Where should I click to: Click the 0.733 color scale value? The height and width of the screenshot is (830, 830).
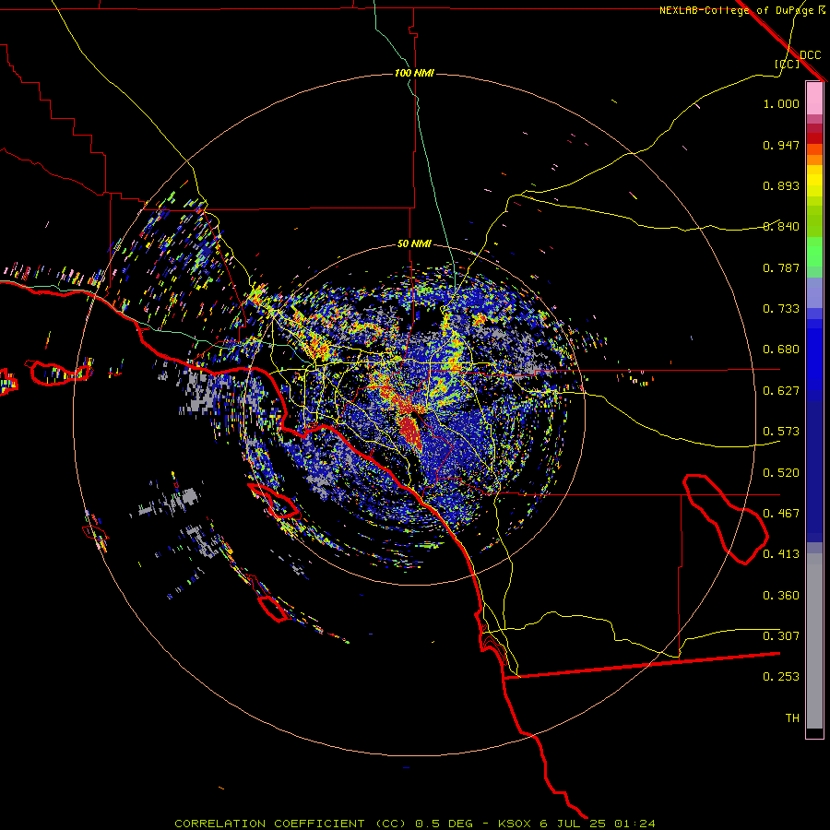[x=781, y=309]
